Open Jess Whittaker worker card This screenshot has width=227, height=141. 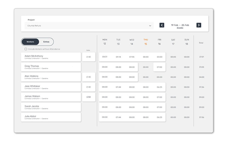tap(51, 87)
